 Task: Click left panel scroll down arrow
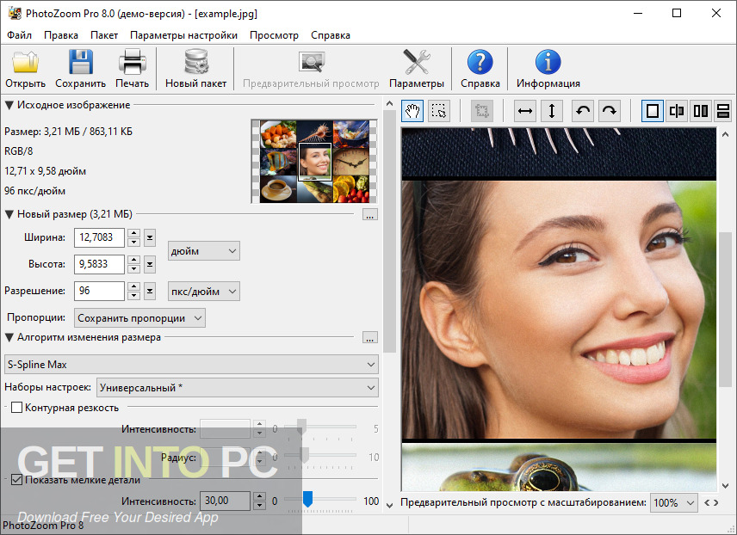click(390, 506)
